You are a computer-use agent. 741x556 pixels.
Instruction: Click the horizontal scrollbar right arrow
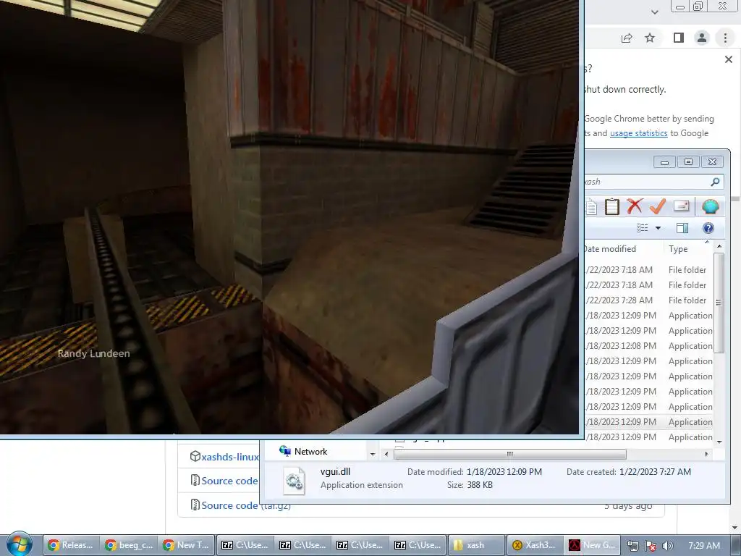pyautogui.click(x=707, y=454)
